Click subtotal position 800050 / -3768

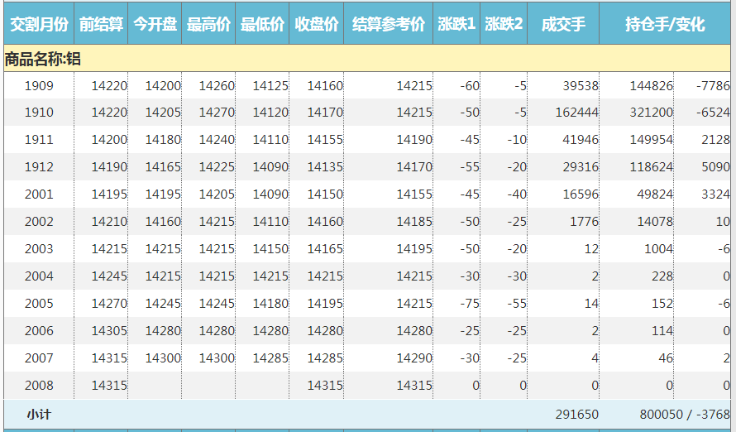pos(684,414)
